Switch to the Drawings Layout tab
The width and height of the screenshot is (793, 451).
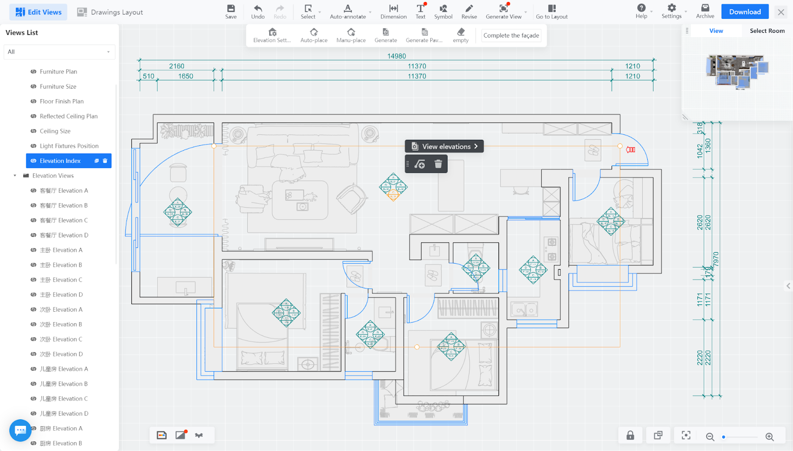pos(110,12)
